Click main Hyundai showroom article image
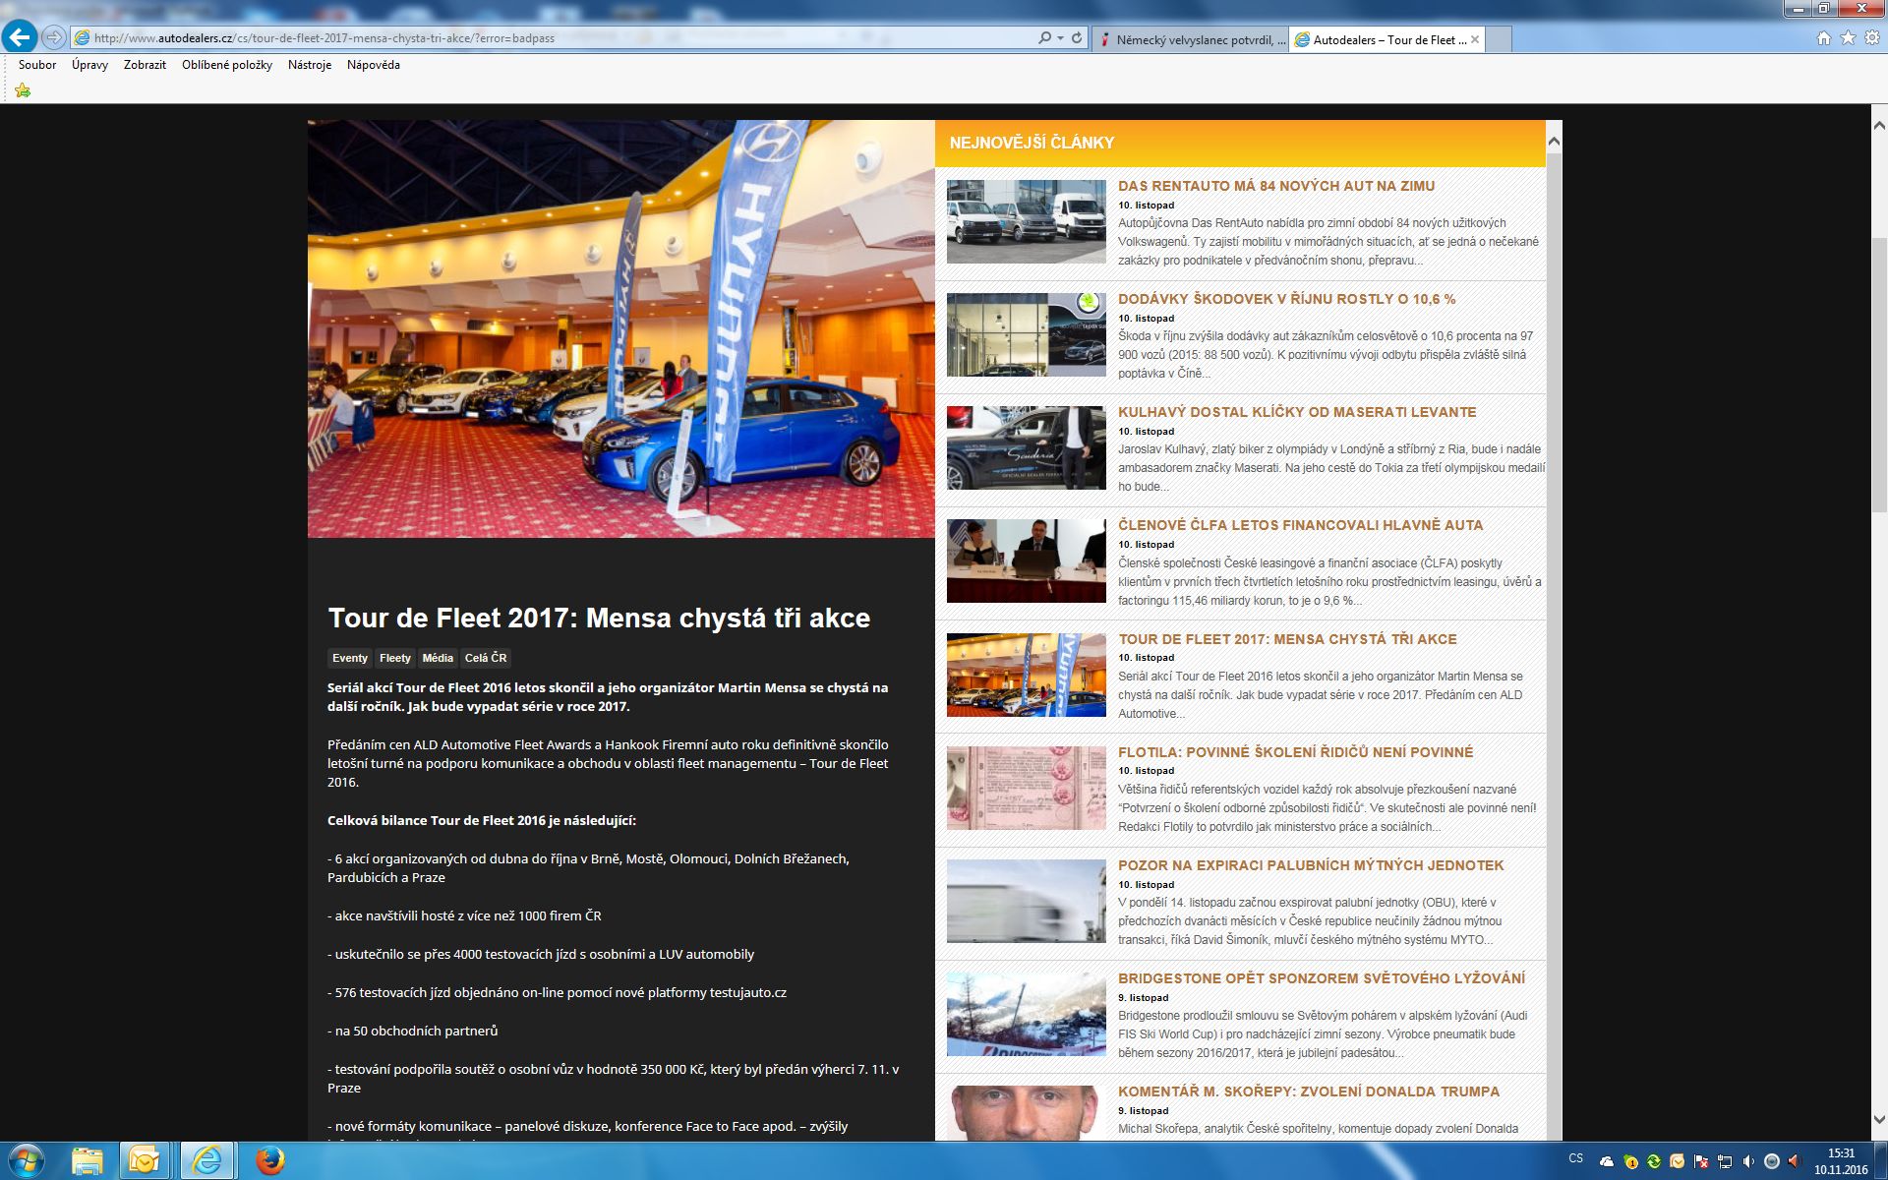Screen dimensions: 1888x1180 [x=621, y=329]
